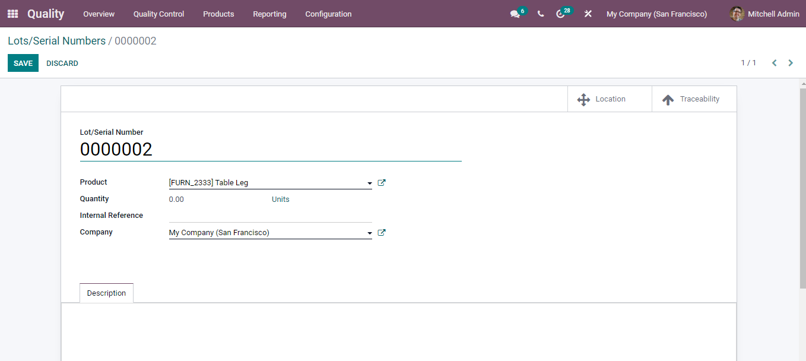806x361 pixels.
Task: Click the phone call icon
Action: [x=540, y=13]
